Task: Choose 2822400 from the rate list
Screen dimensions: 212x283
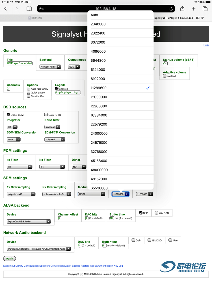Action: click(x=120, y=33)
